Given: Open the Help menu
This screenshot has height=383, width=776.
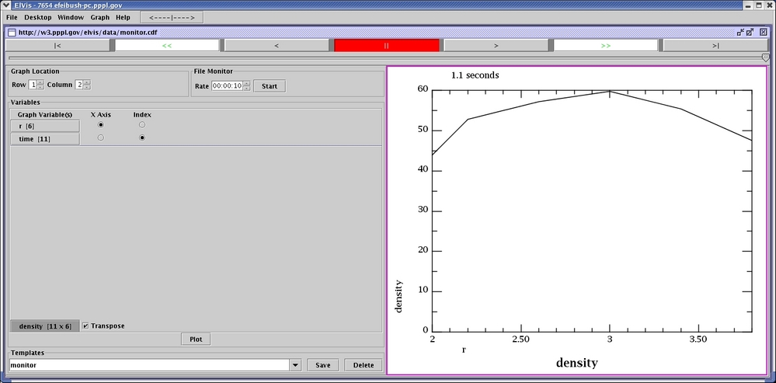Looking at the screenshot, I should pyautogui.click(x=123, y=17).
